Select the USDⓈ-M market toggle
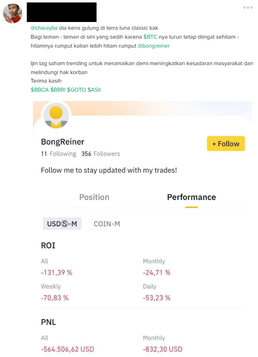 pos(62,224)
